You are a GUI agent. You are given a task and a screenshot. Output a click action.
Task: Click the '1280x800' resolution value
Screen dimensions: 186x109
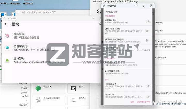[23, 105]
